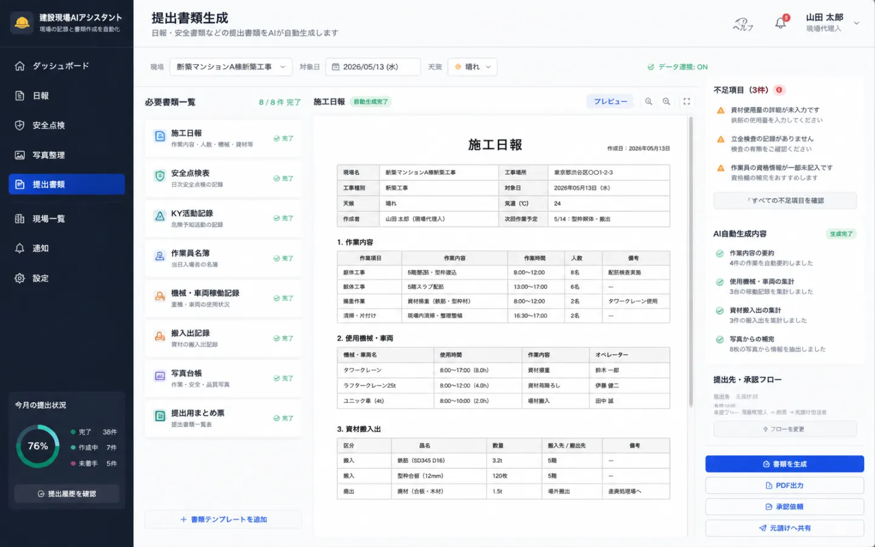Click the 76% submission progress ring
The width and height of the screenshot is (875, 547).
point(38,446)
